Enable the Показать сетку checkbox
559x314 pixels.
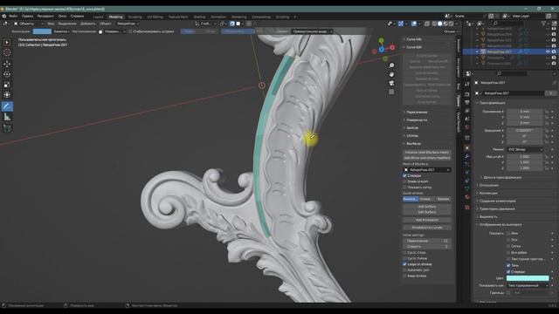tap(404, 187)
